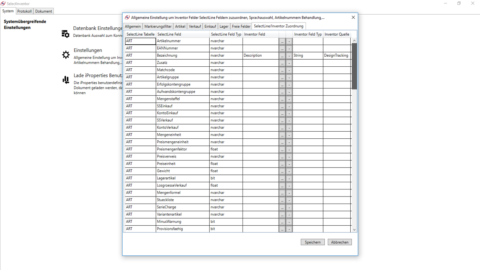Viewport: 480px width, 270px height.
Task: Select the DesignTracking source cell
Action: pos(337,55)
